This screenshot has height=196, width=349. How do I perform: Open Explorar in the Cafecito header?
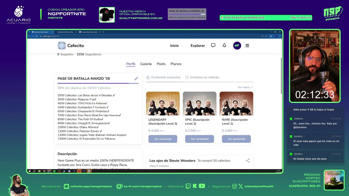tap(198, 46)
